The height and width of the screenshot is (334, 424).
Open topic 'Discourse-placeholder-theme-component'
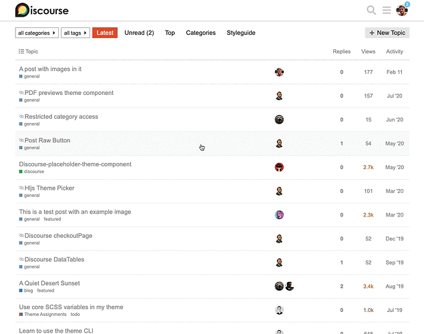point(75,164)
